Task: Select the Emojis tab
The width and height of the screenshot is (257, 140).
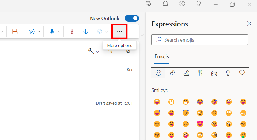Action: pos(162,57)
